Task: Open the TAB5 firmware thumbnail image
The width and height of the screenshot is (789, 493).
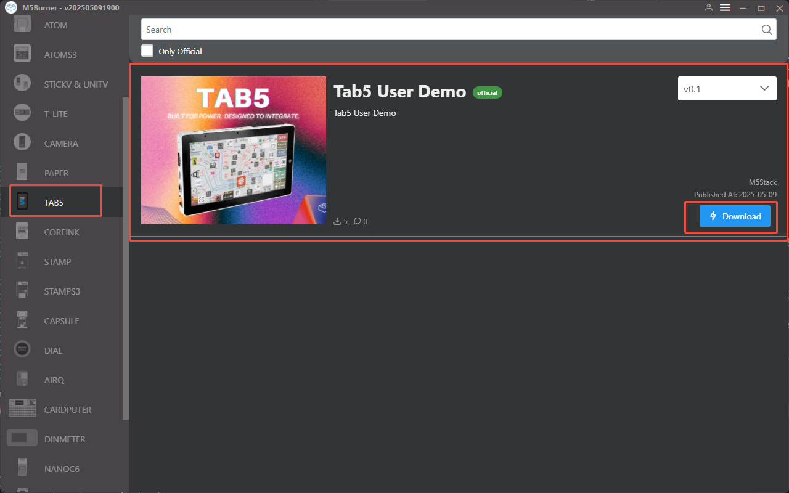Action: pos(234,150)
